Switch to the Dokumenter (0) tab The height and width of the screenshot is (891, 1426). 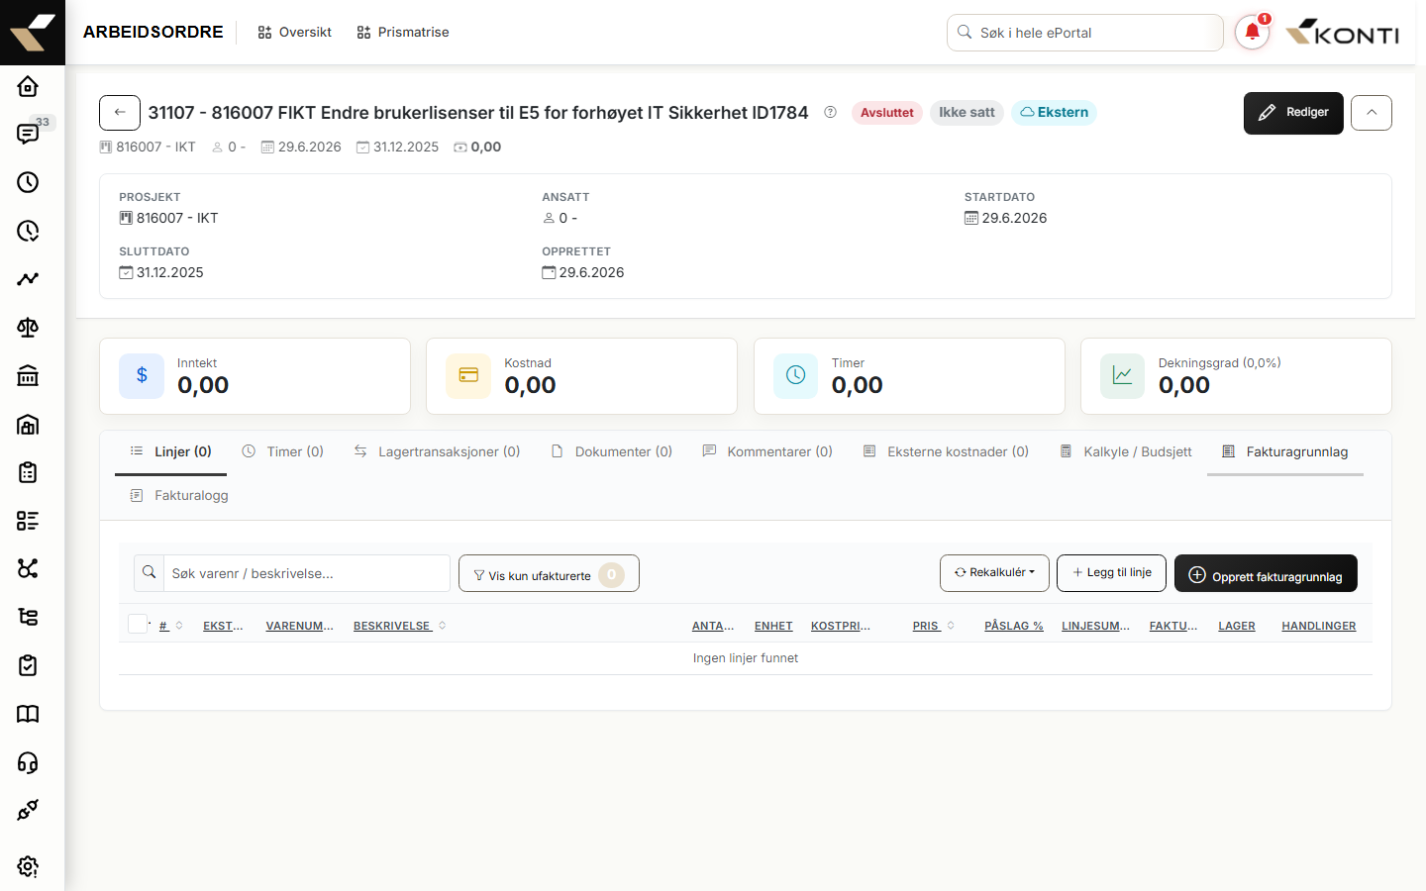[x=612, y=451]
